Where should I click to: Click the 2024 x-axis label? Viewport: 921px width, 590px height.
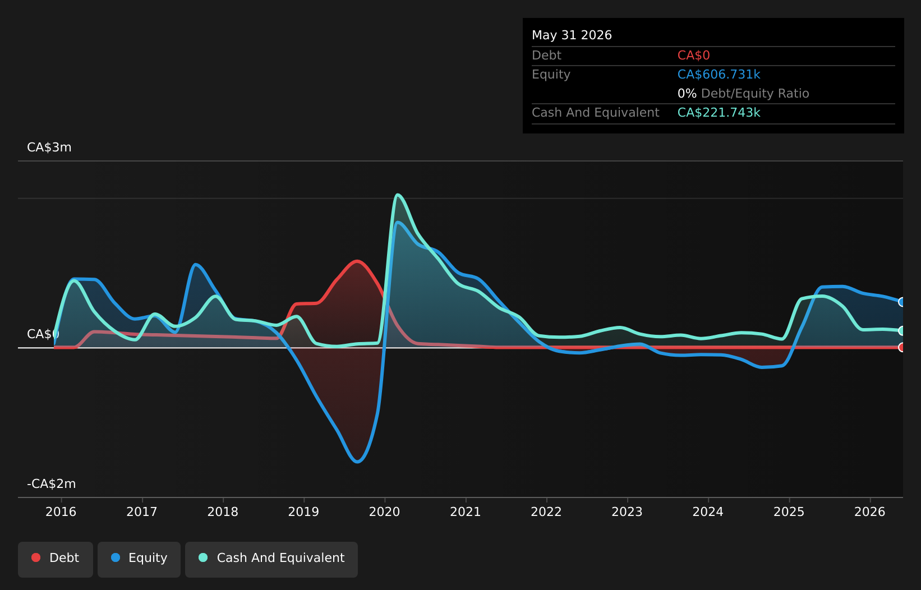708,511
